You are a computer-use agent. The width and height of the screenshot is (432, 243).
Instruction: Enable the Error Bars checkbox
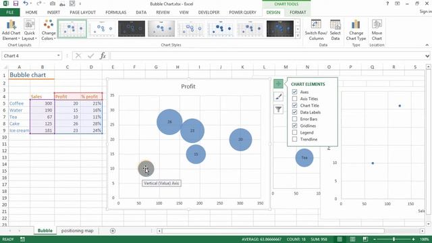294,119
